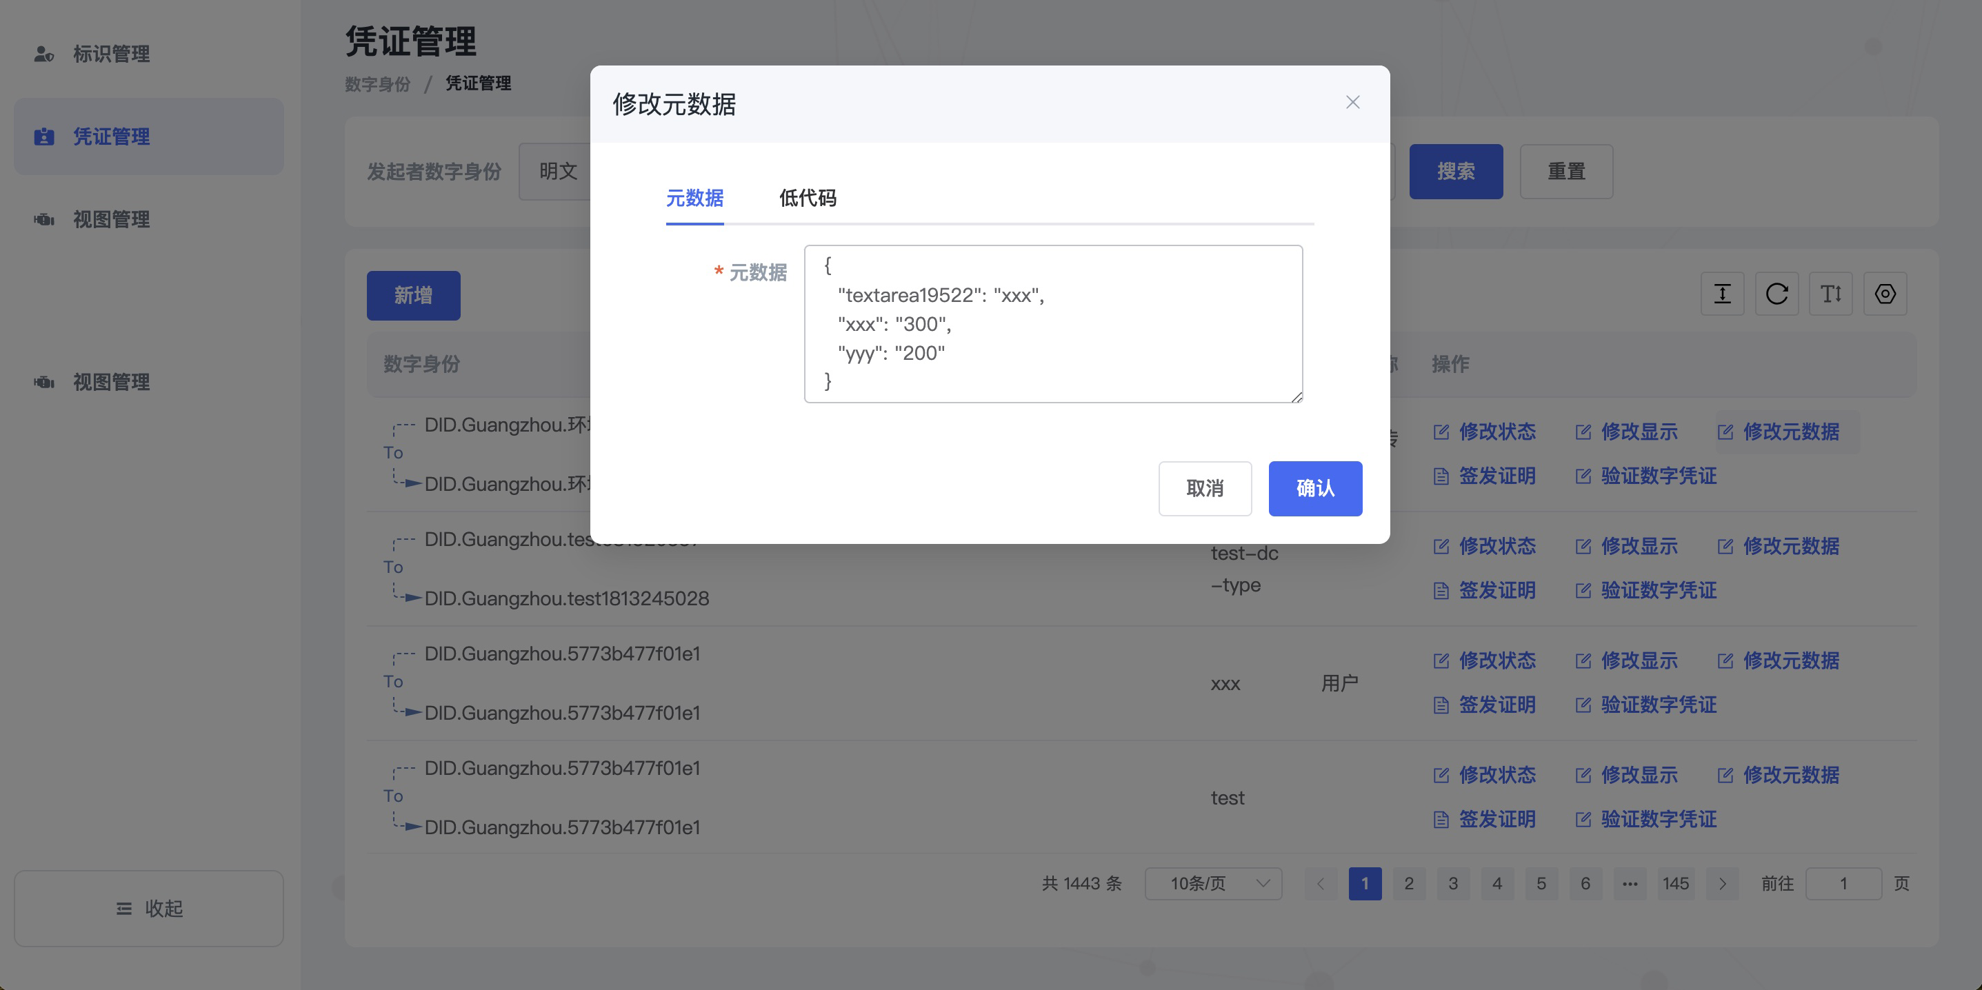This screenshot has width=1982, height=990.
Task: Open 标识管理 in the sidebar
Action: [112, 53]
